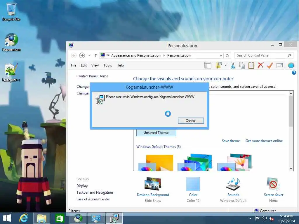Go up one level with the Up arrow
The image size is (299, 224).
click(x=96, y=55)
